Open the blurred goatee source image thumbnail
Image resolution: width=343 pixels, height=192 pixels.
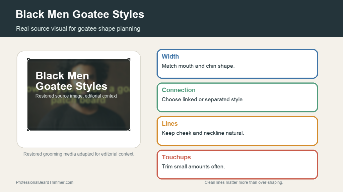point(78,95)
